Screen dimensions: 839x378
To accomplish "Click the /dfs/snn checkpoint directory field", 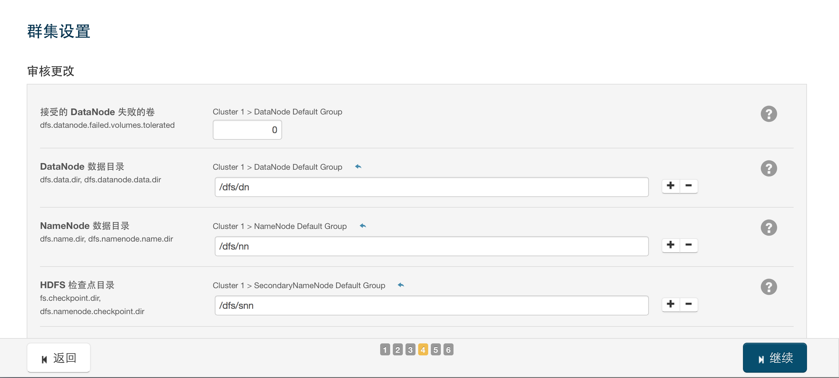I will point(432,305).
